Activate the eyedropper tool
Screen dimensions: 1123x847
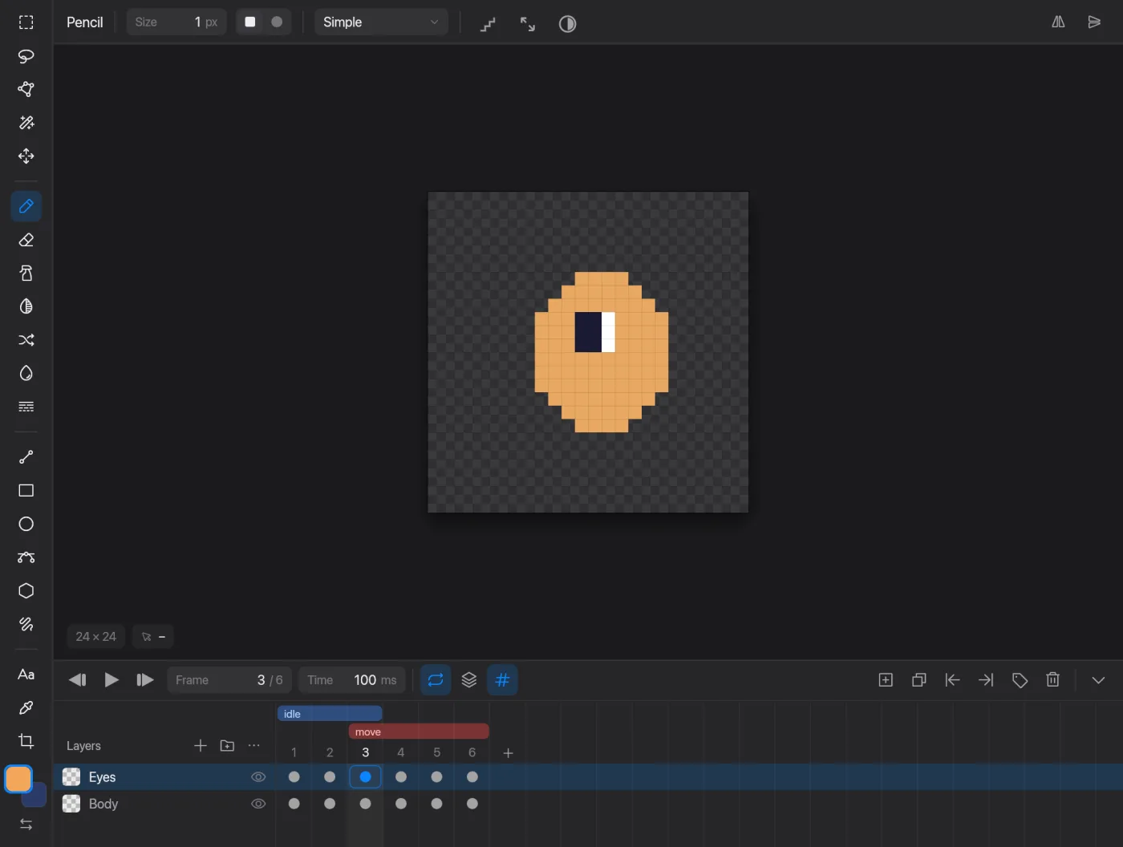[26, 707]
